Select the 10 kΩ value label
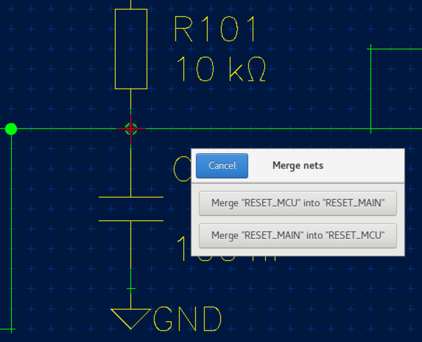The image size is (422, 342). (221, 70)
